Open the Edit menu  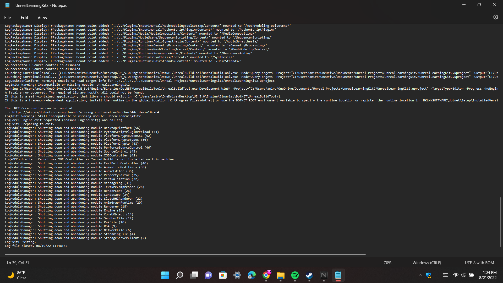24,18
